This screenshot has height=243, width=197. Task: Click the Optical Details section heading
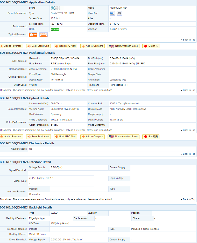click(x=25, y=98)
